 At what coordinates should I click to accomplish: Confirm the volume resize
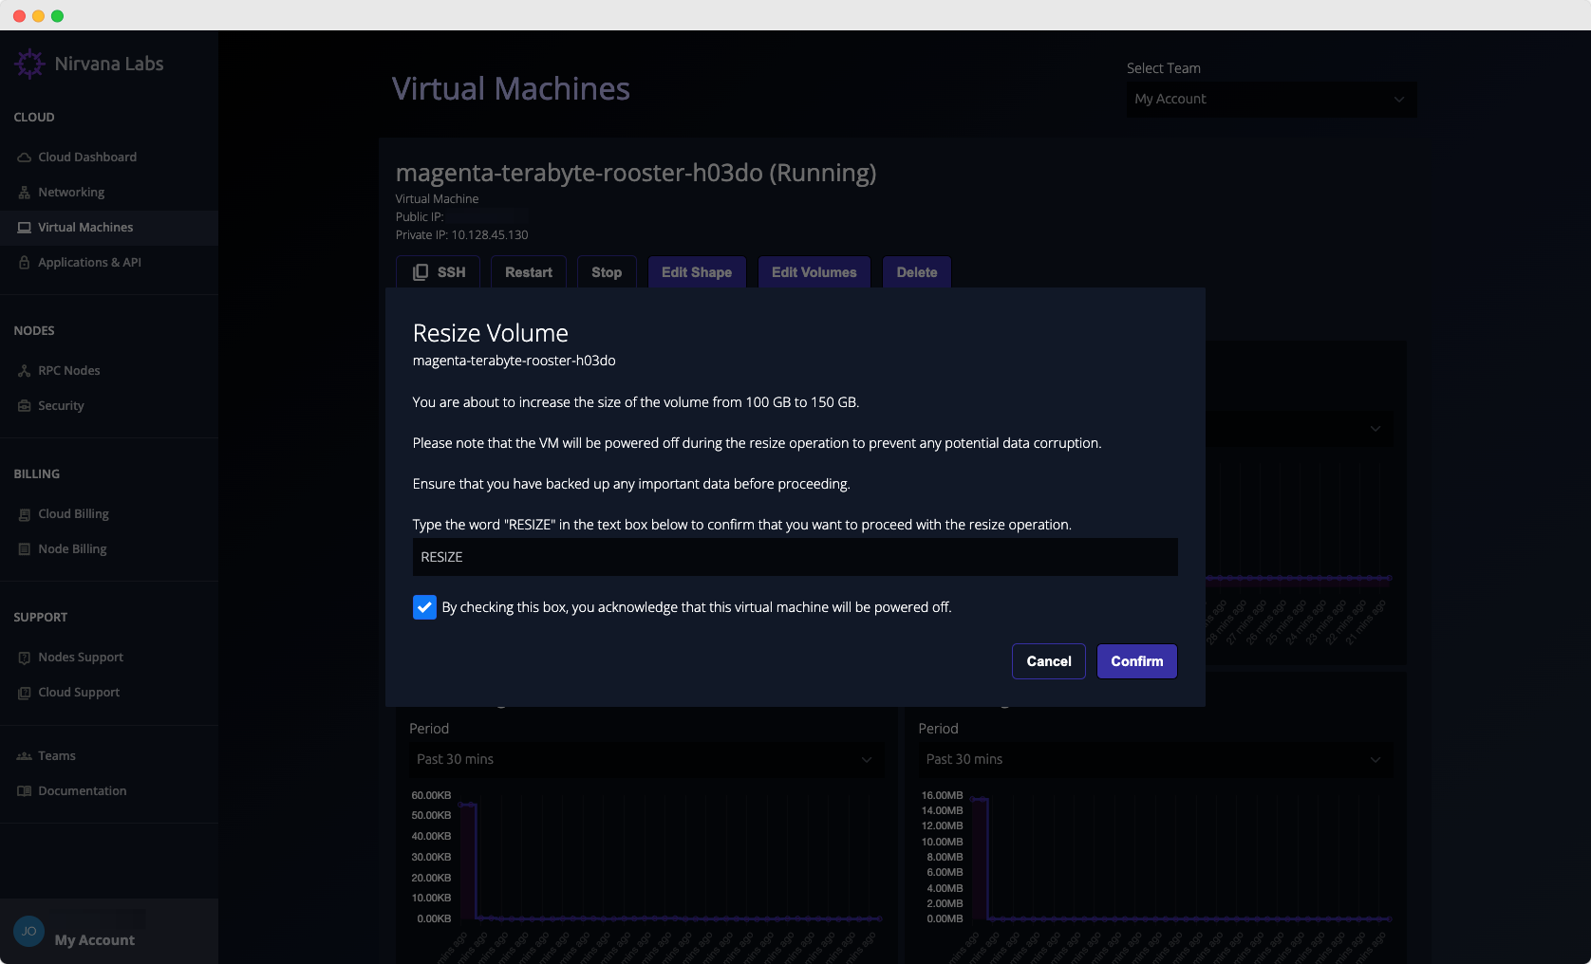[x=1136, y=661]
